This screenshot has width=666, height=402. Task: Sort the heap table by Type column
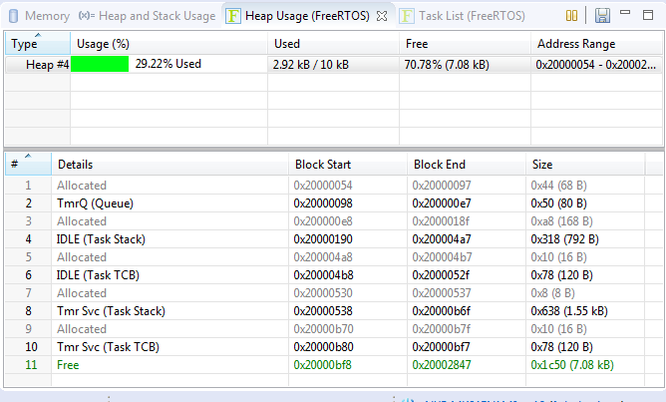point(37,43)
